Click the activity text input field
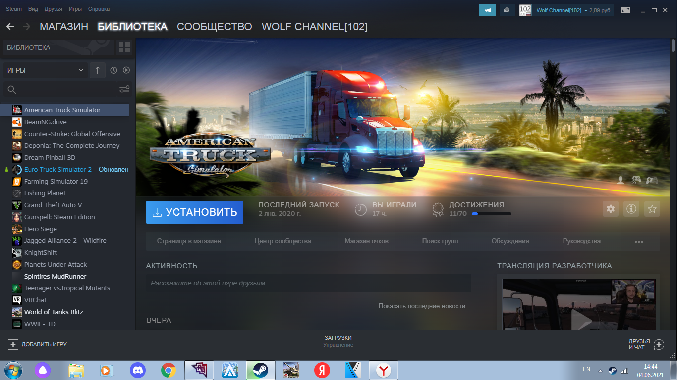This screenshot has width=677, height=380. click(309, 284)
